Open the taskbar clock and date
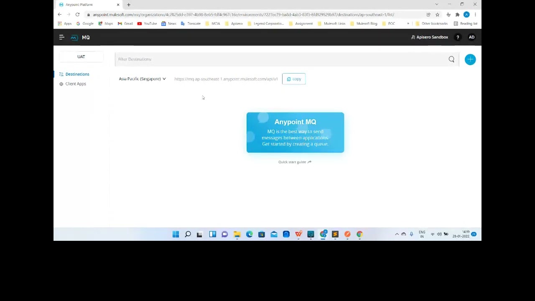 (x=461, y=234)
